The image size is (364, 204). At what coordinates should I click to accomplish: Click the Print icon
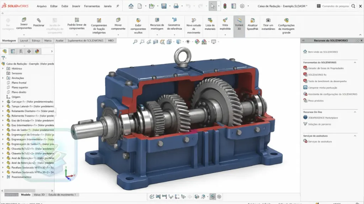point(176,6)
